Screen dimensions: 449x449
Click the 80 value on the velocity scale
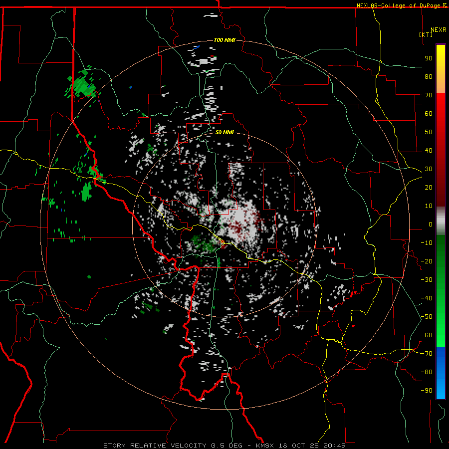pyautogui.click(x=429, y=76)
